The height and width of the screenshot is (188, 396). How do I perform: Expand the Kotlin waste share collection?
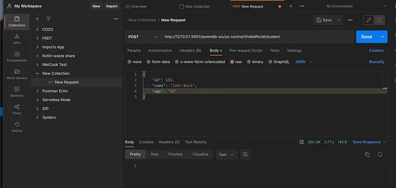[x=38, y=56]
